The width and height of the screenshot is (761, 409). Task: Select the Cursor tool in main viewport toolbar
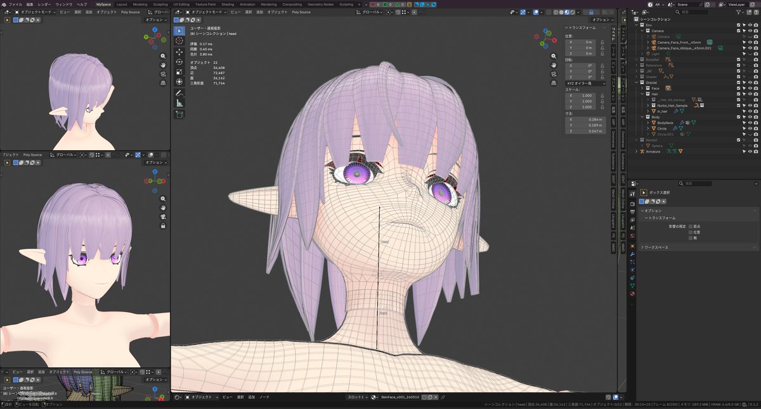point(179,41)
